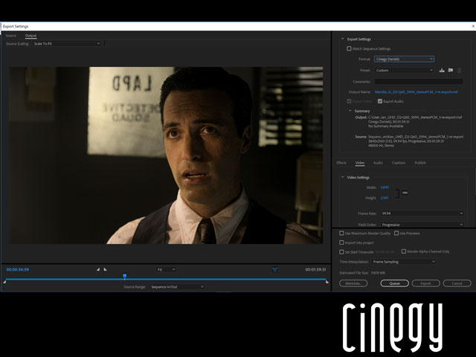Click the in-point marker at timeline start
The height and width of the screenshot is (357, 476).
[4, 282]
